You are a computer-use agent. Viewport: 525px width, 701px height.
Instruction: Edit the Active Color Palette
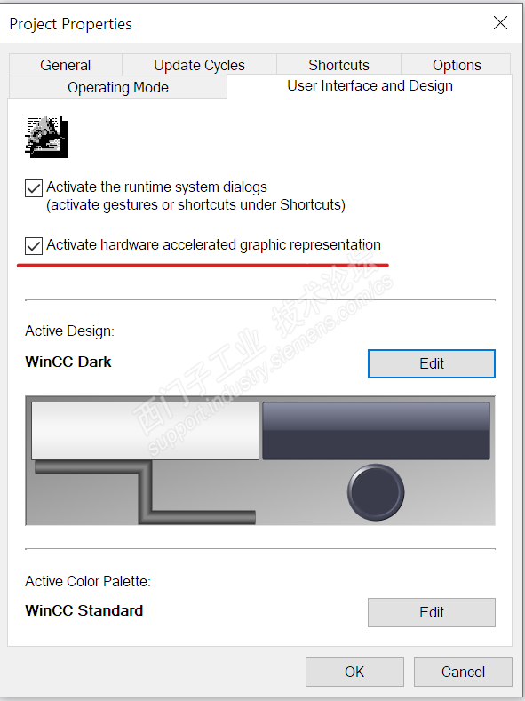pyautogui.click(x=432, y=612)
